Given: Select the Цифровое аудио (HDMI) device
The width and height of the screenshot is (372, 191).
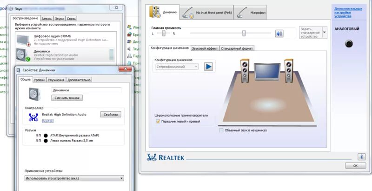Looking at the screenshot, I should click(66, 40).
